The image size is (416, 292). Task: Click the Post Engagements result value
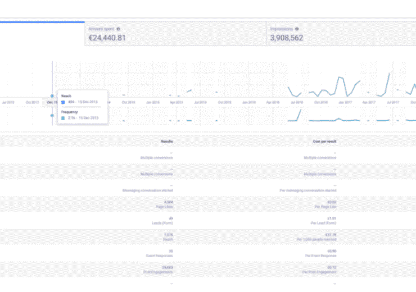pyautogui.click(x=168, y=267)
